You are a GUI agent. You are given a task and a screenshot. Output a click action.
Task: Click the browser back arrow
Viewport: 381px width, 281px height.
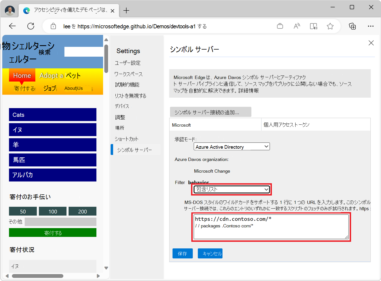click(12, 26)
